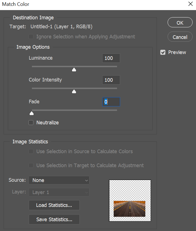196x231 pixels.
Task: Click the Luminance slider handle
Action: (x=74, y=69)
